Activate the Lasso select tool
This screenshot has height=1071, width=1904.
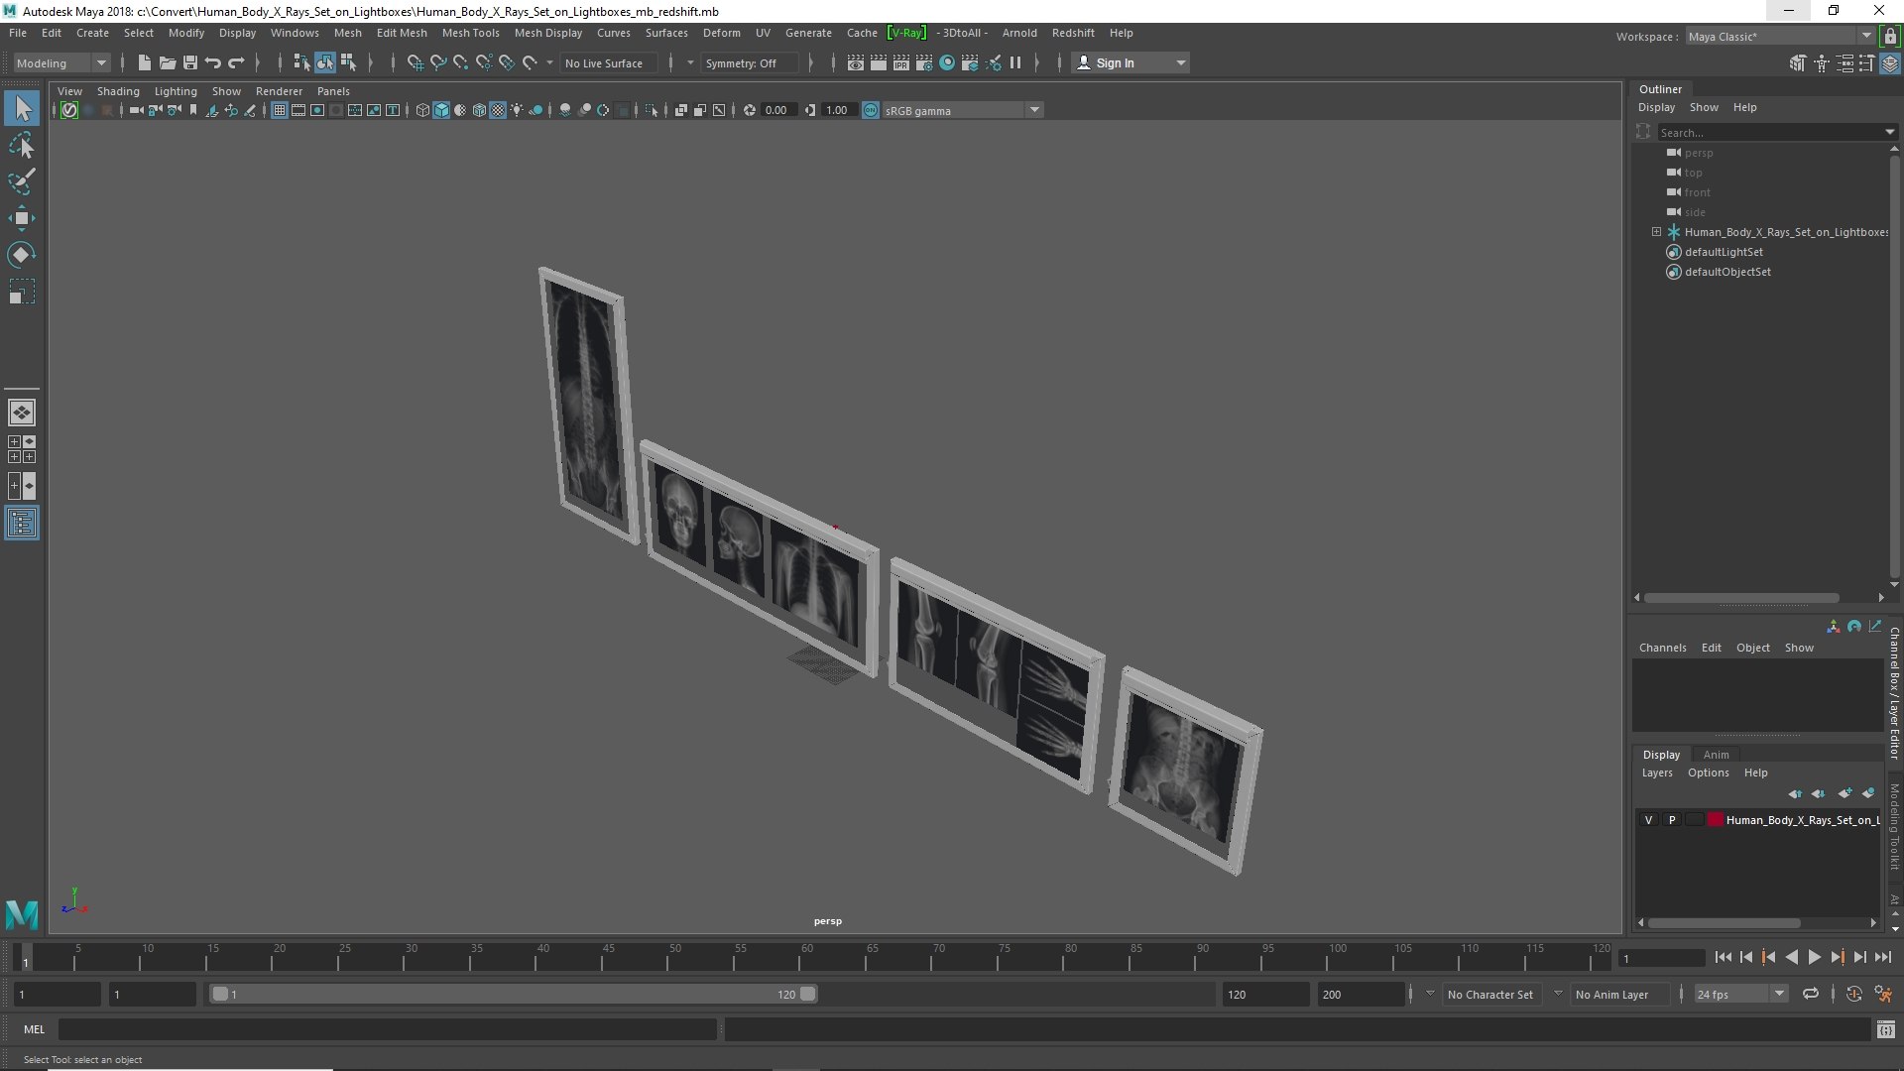coord(22,146)
